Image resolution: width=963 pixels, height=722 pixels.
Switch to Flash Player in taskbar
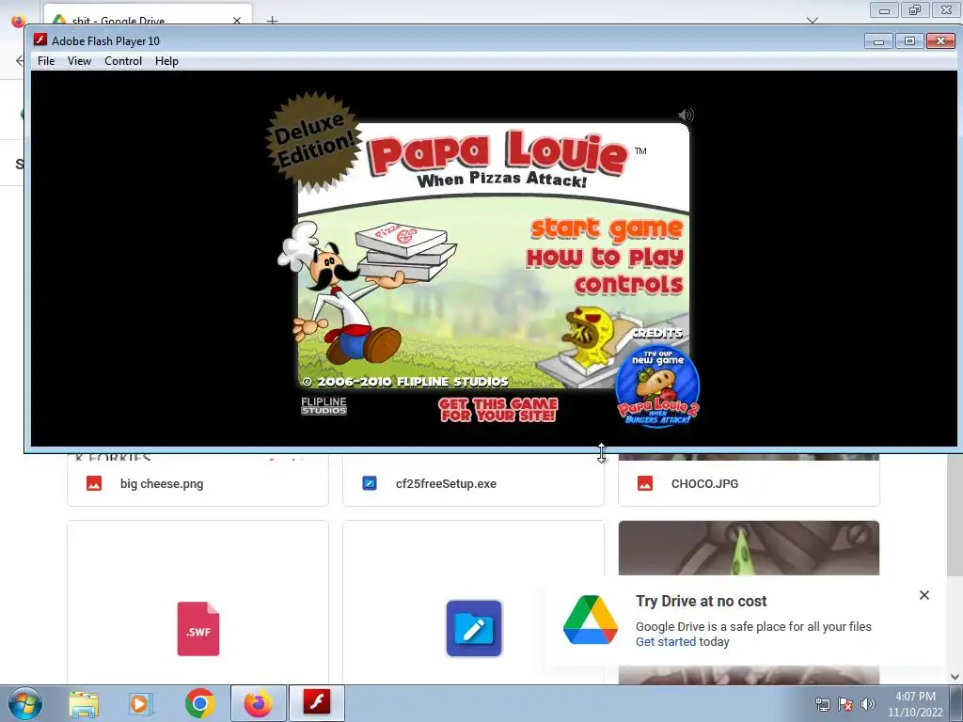click(317, 703)
